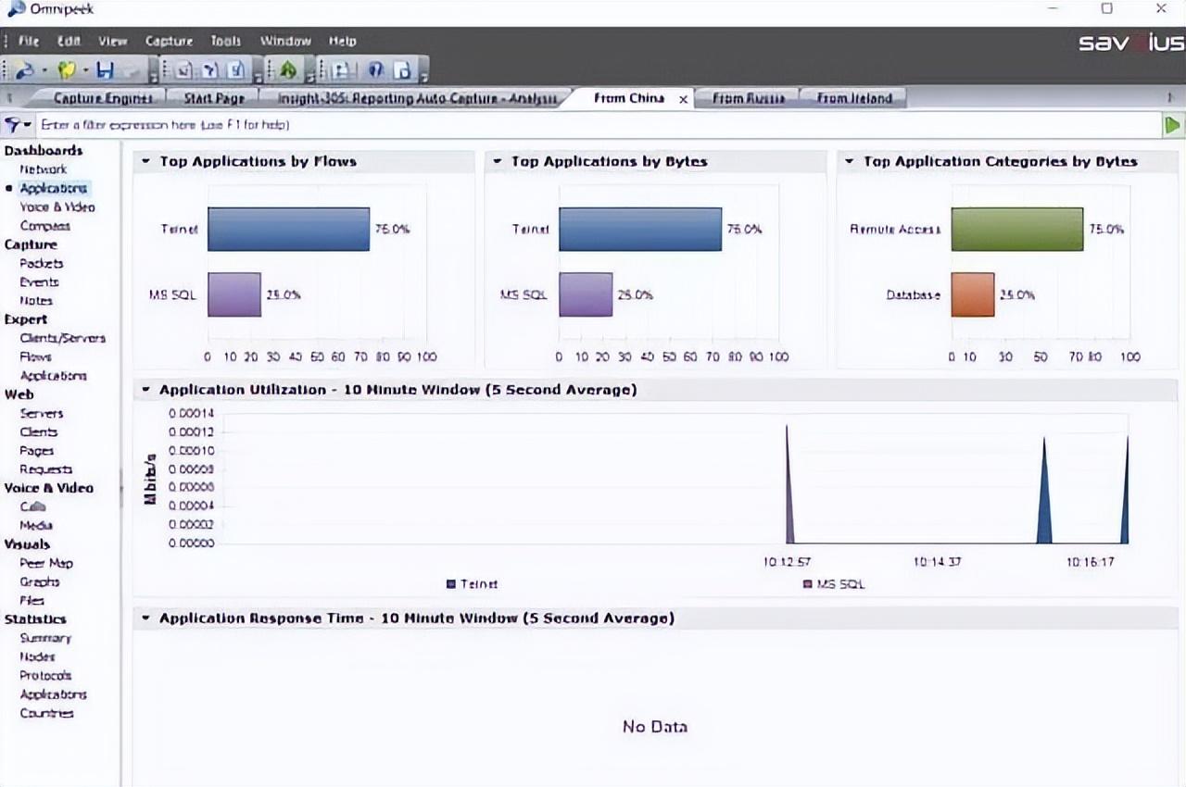Click the new capture toolbar icon
The image size is (1186, 787).
point(25,70)
